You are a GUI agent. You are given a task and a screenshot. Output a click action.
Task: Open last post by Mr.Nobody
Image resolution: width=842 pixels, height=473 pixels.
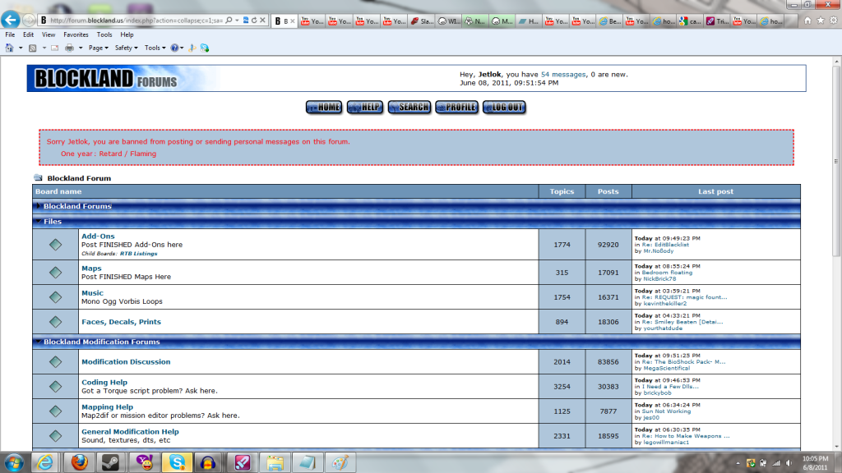[x=659, y=251]
